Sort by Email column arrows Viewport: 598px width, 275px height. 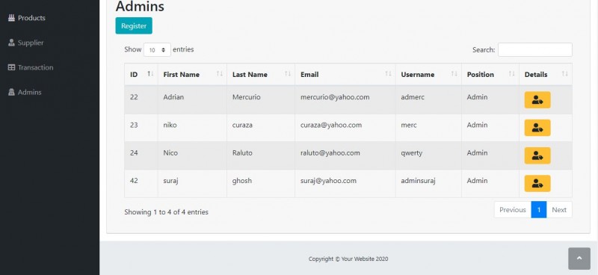[388, 74]
